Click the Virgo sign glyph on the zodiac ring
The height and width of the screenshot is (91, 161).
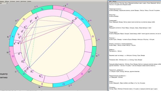(93, 56)
